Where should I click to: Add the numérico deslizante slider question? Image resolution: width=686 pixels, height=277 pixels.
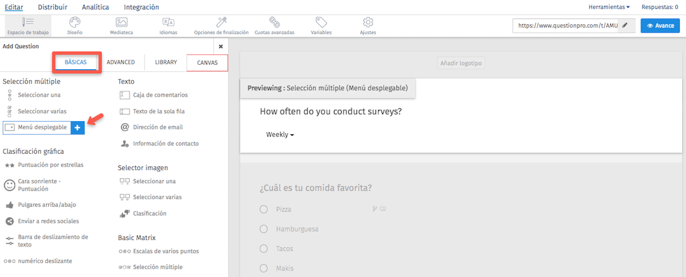point(44,261)
